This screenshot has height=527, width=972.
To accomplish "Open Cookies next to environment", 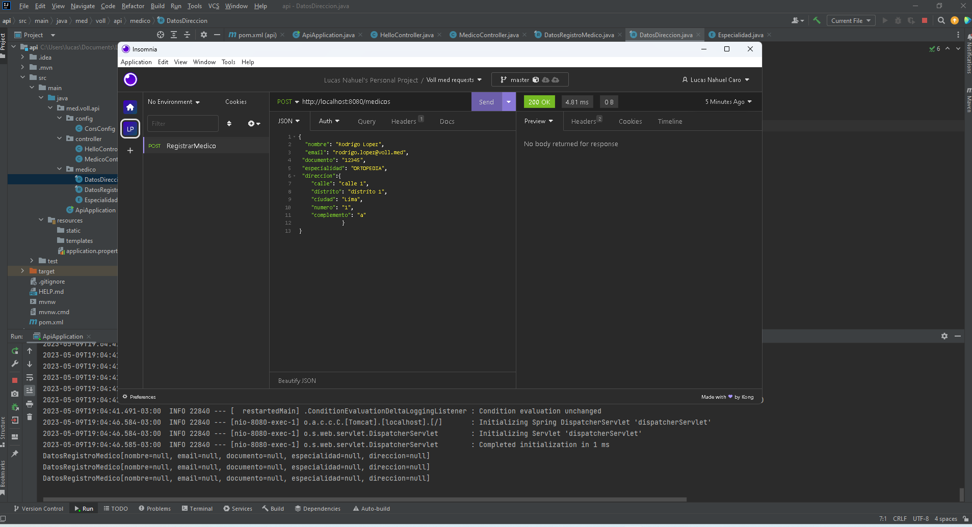I will pos(236,102).
